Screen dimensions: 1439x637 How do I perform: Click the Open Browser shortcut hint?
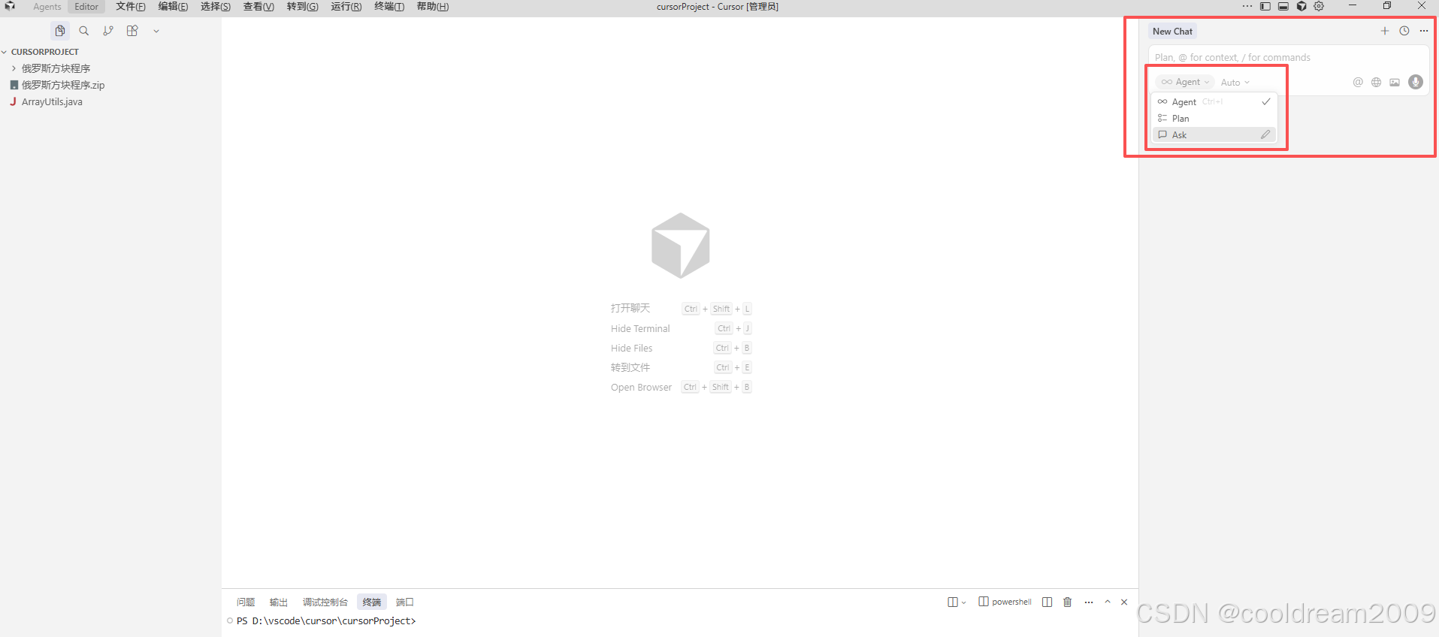(681, 387)
